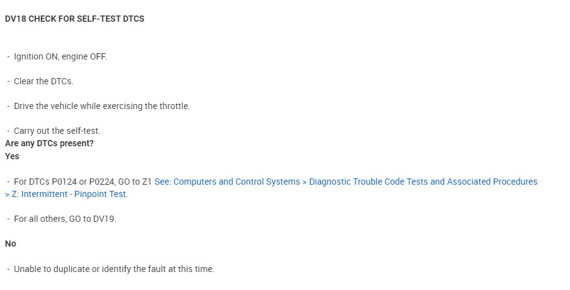570x290 pixels.
Task: Click the Drive the vehicle step text
Action: pos(102,106)
